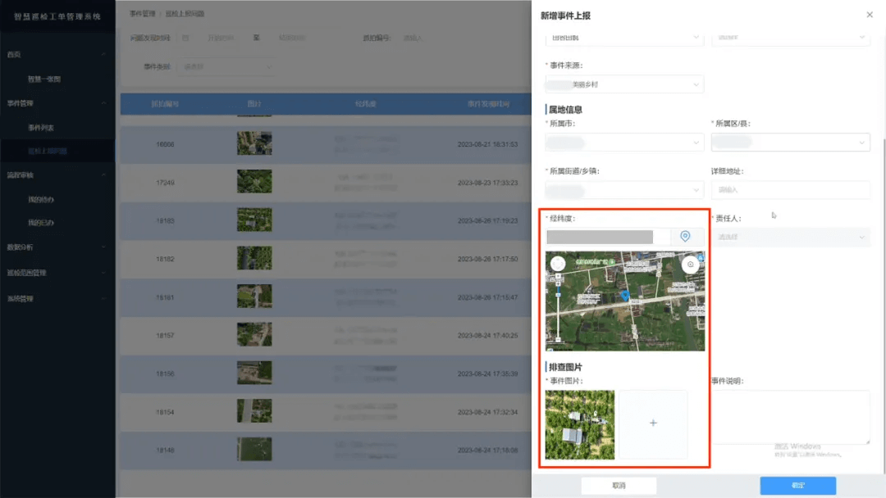Click the thumbnail image in row 18154
The width and height of the screenshot is (886, 498).
tap(254, 411)
